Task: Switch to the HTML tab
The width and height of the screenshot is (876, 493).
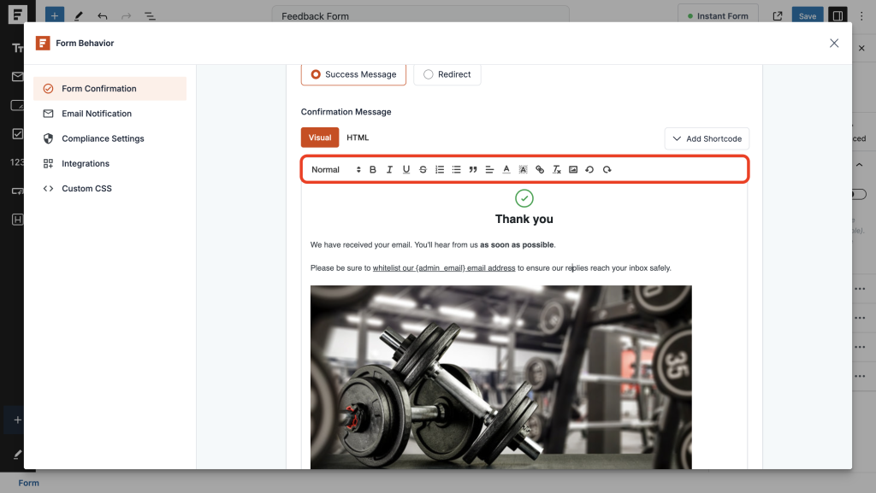Action: [357, 137]
